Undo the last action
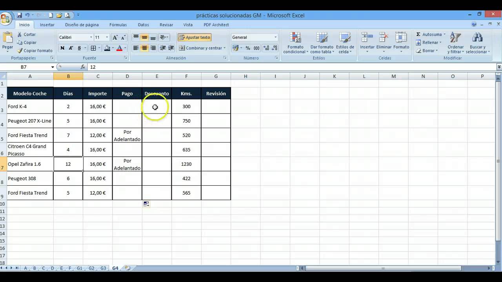502x282 pixels. [27, 15]
